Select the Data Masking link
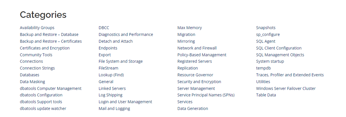The height and width of the screenshot is (117, 346). click(32, 82)
